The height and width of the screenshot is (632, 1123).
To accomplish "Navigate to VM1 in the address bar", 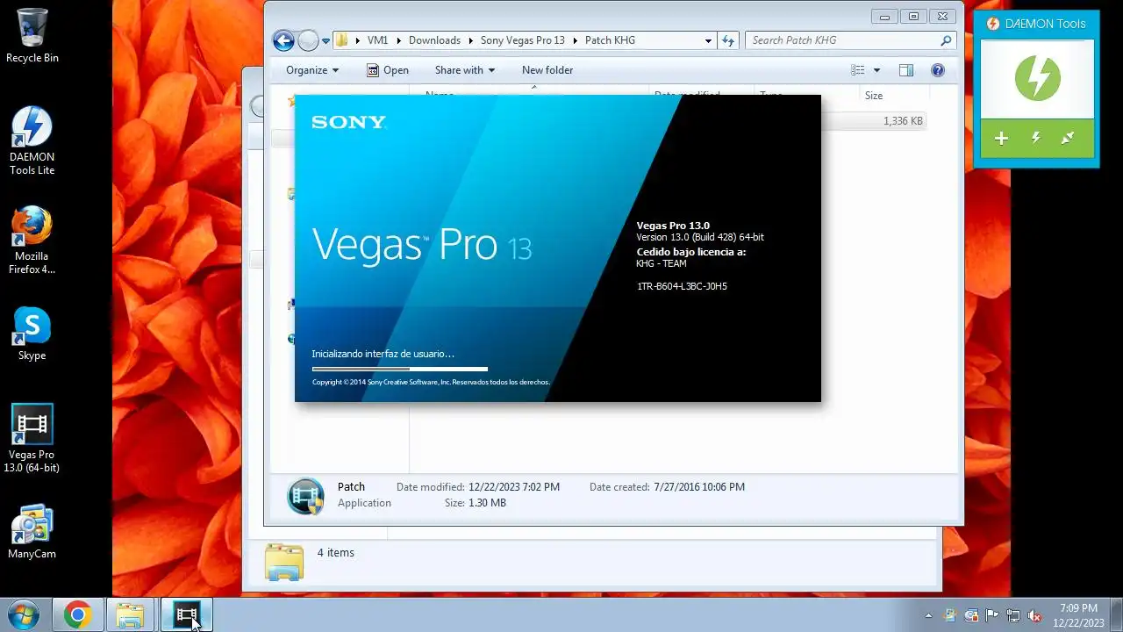I will click(x=377, y=40).
